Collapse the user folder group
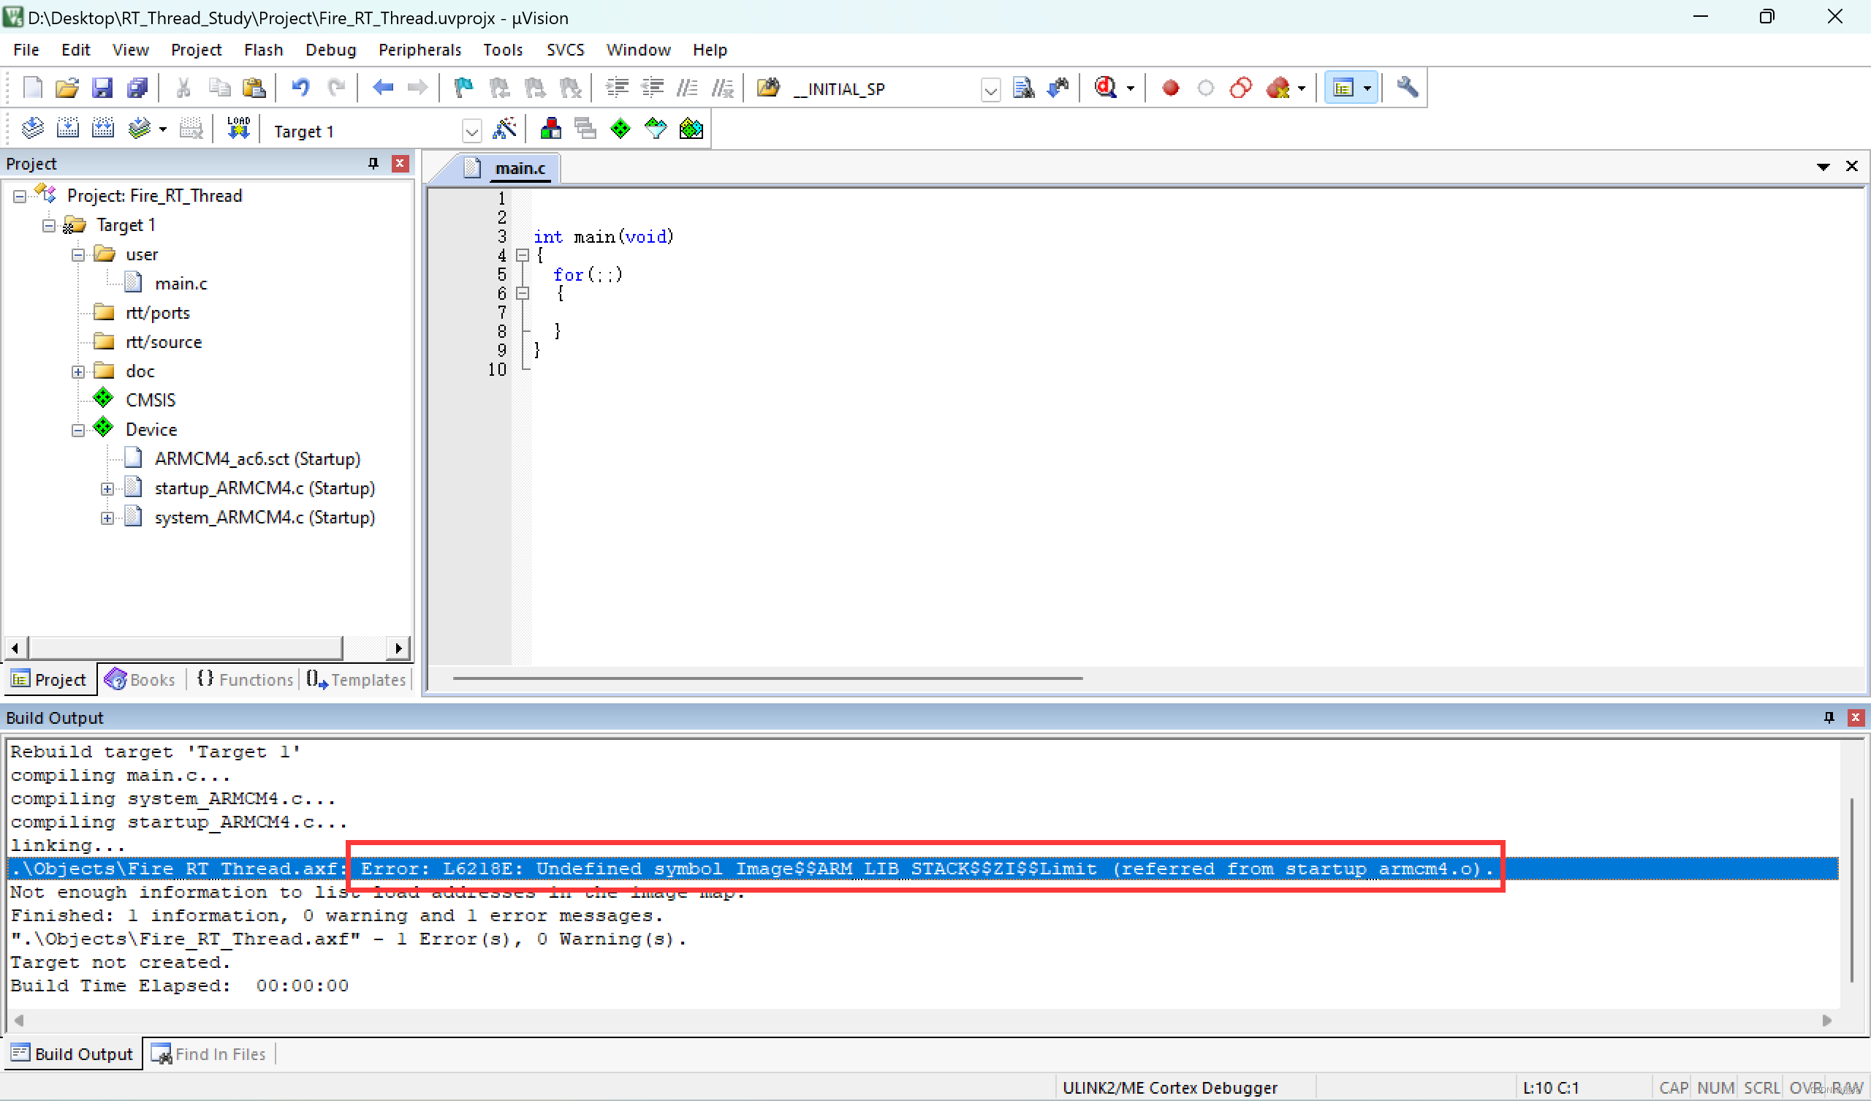 (78, 255)
